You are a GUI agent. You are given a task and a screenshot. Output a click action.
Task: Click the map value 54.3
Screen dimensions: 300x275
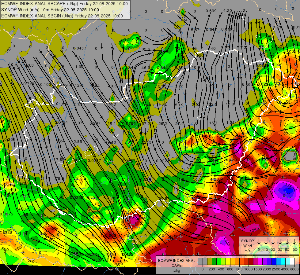197,179
